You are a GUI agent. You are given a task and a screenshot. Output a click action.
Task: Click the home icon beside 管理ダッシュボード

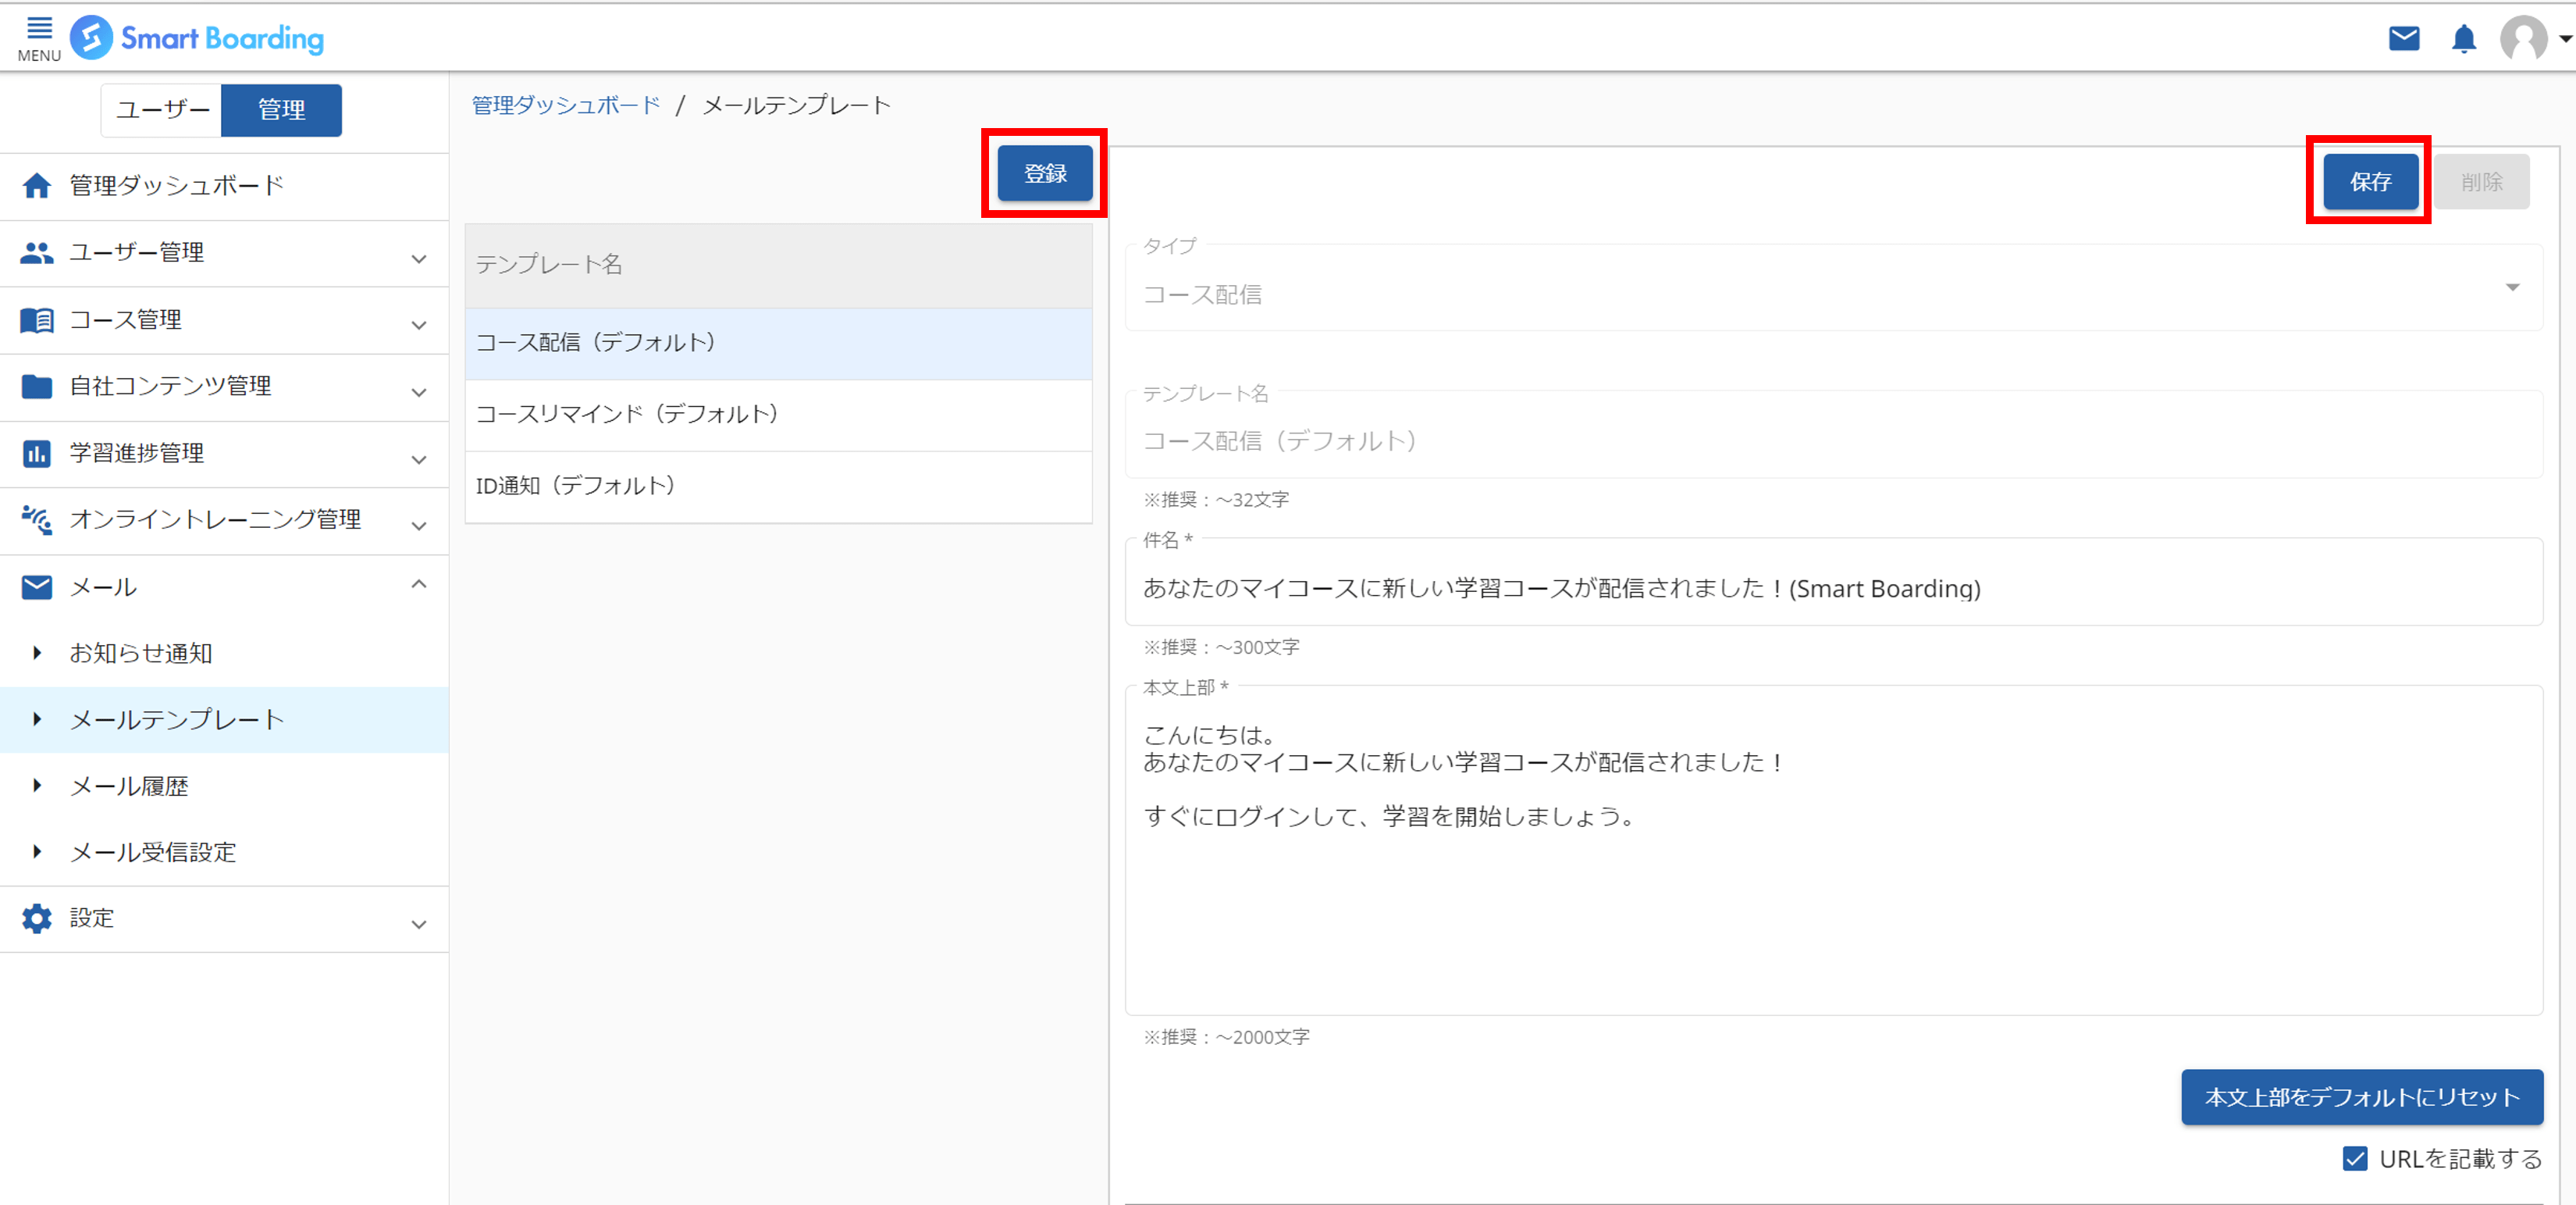37,186
